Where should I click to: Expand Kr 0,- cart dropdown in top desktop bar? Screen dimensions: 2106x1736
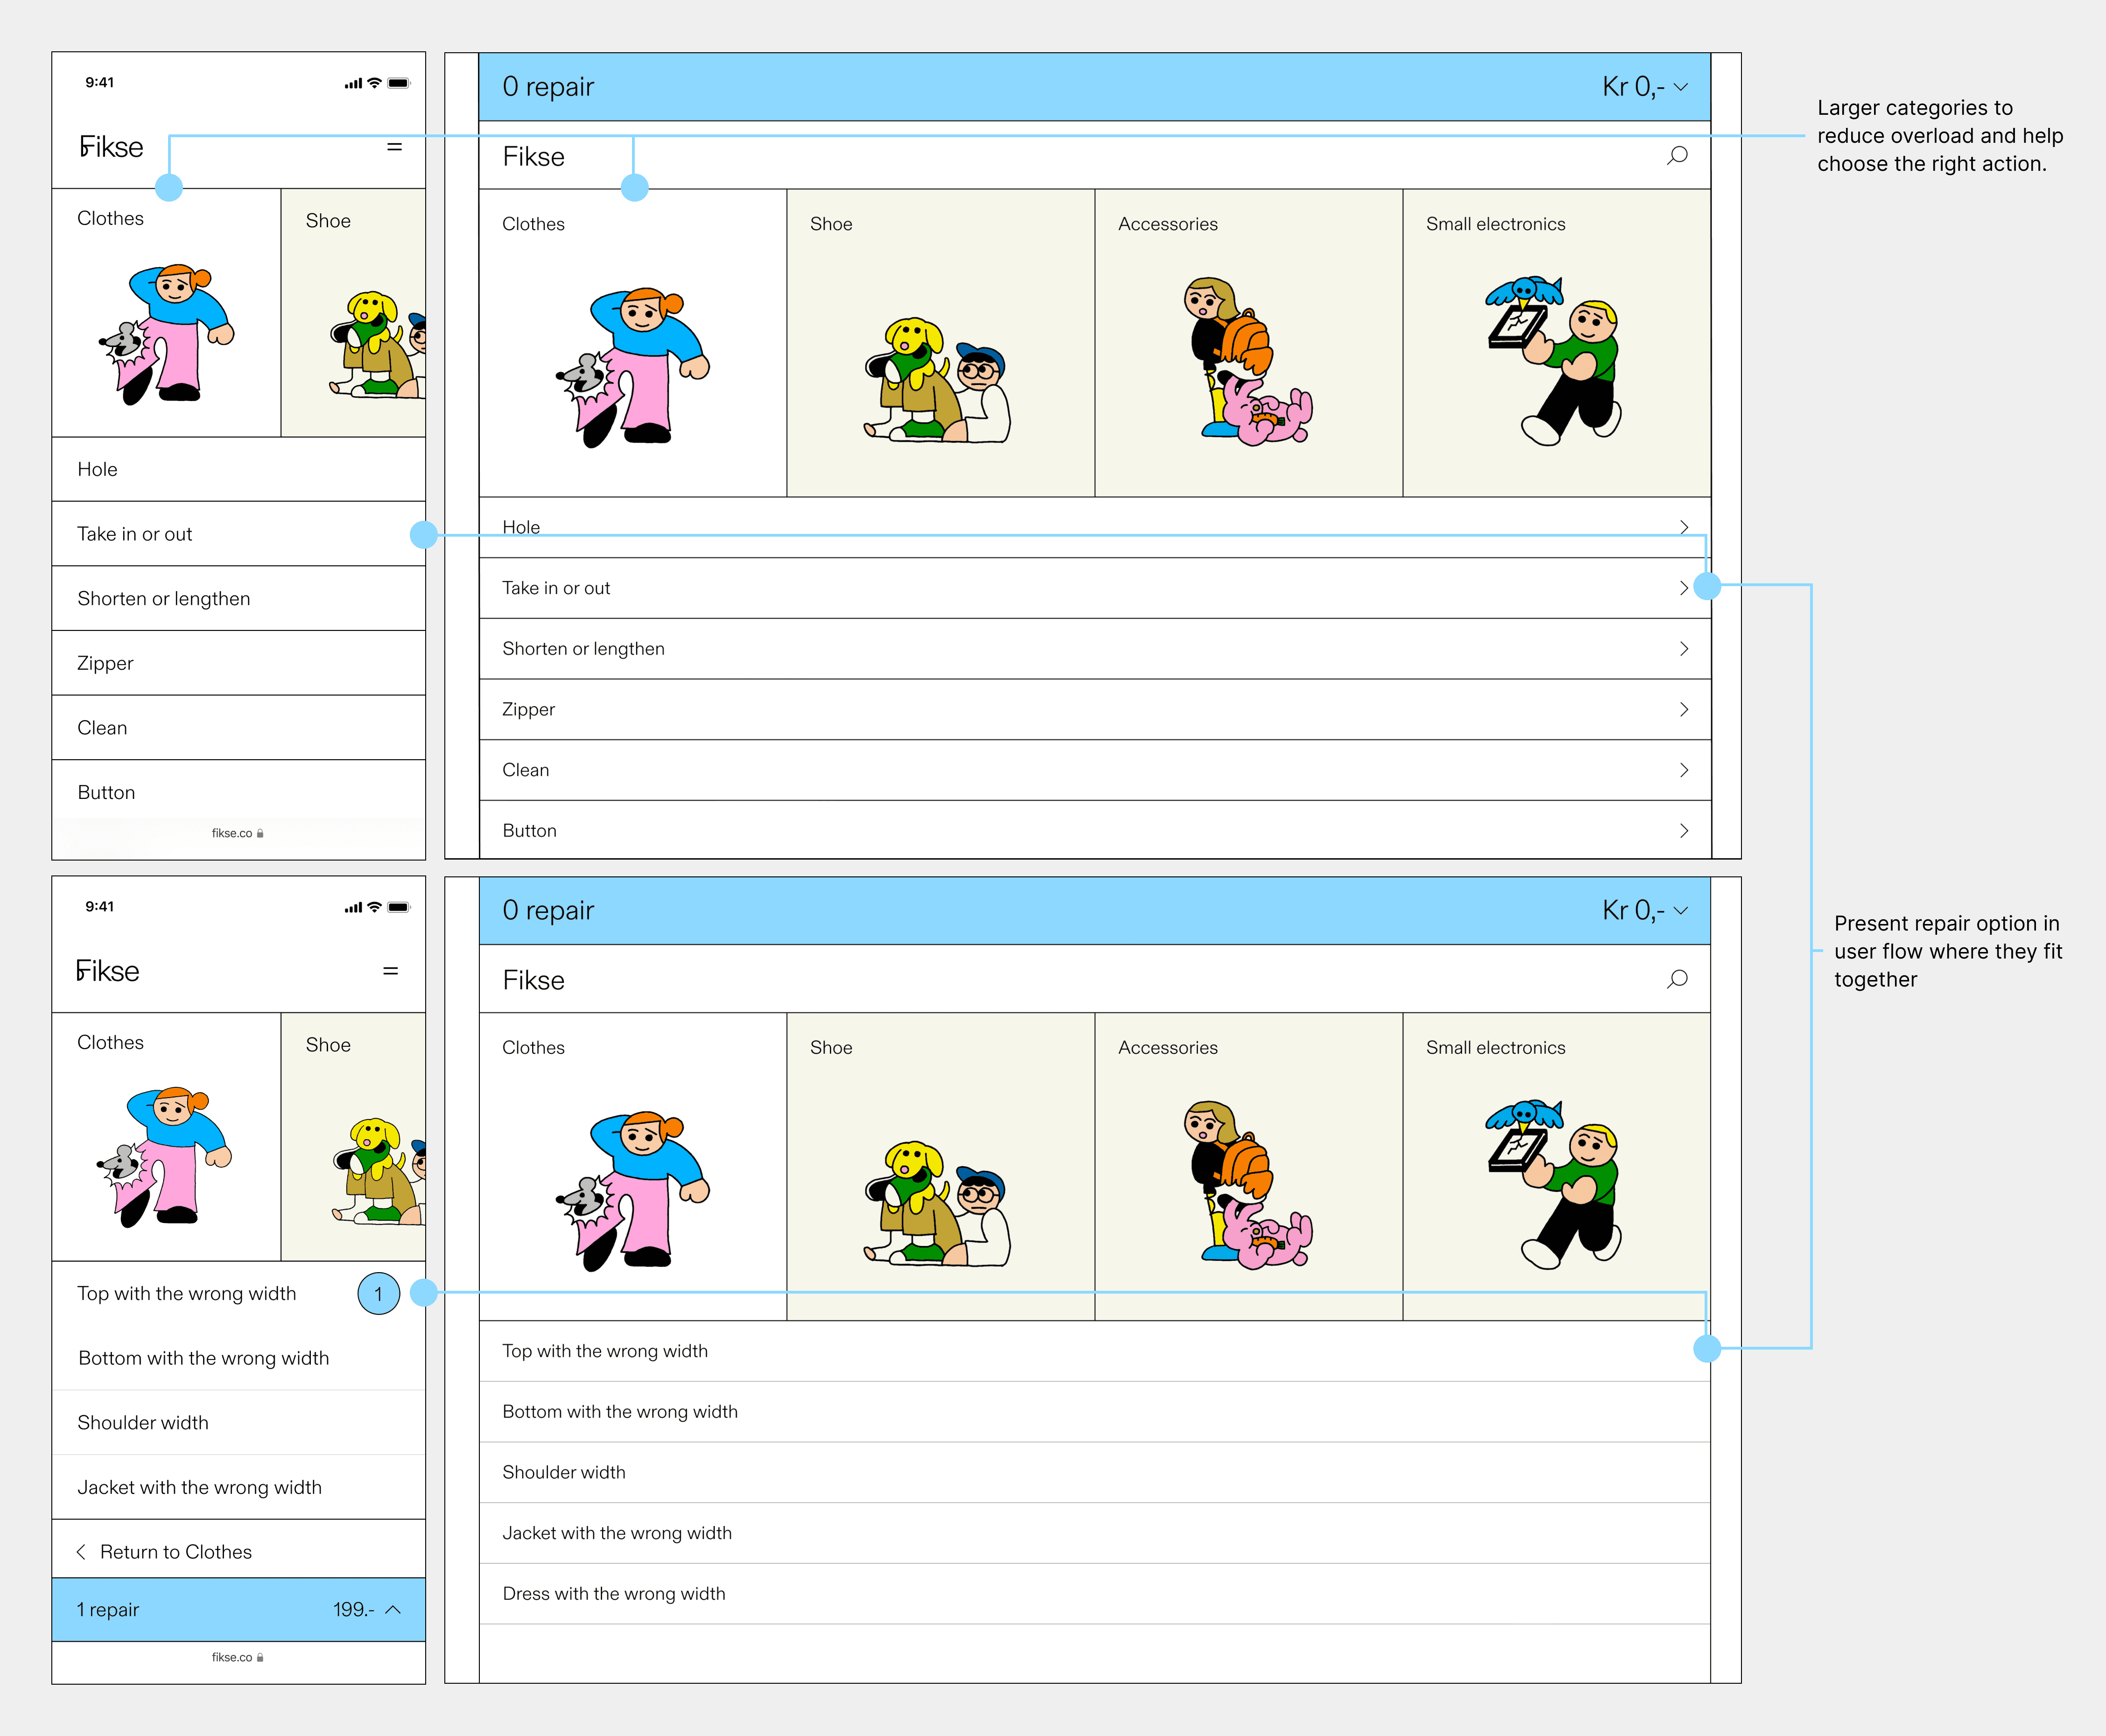coord(1681,87)
